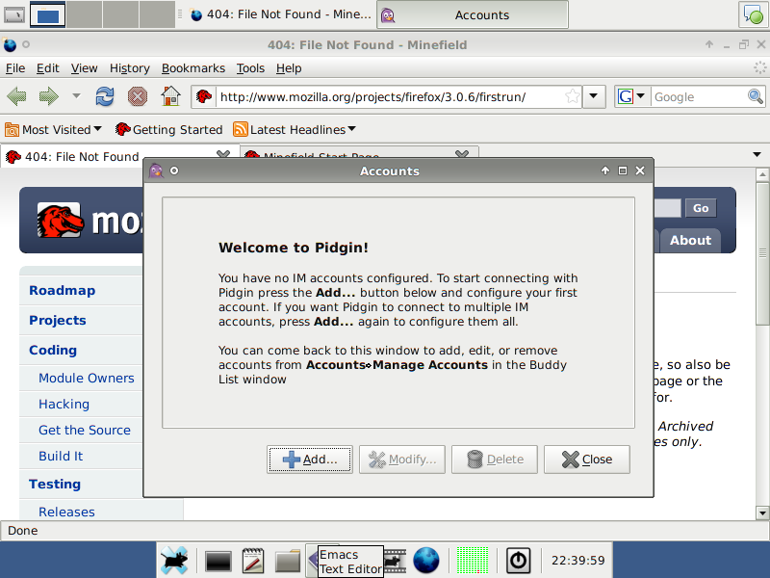770x578 pixels.
Task: Toggle the sticky dot in Accounts titlebar
Action: point(174,171)
